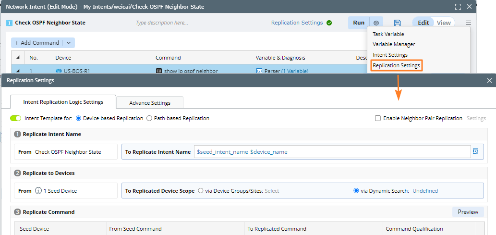Click the Seed Device info icon

[38, 191]
